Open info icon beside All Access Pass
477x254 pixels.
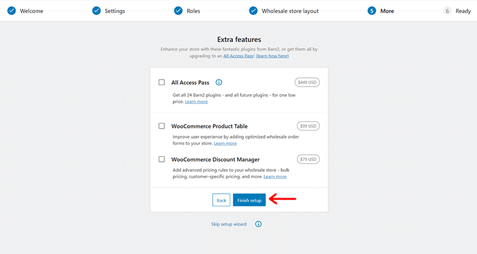pyautogui.click(x=218, y=82)
